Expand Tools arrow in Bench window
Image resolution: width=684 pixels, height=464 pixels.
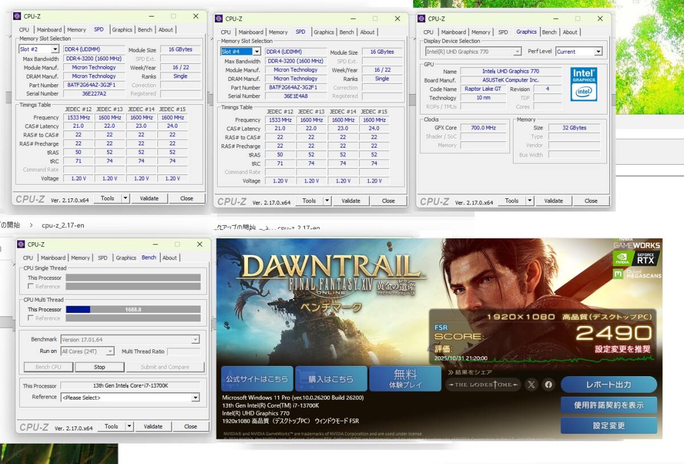click(x=129, y=426)
